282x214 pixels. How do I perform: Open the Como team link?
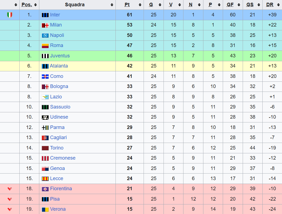click(57, 76)
